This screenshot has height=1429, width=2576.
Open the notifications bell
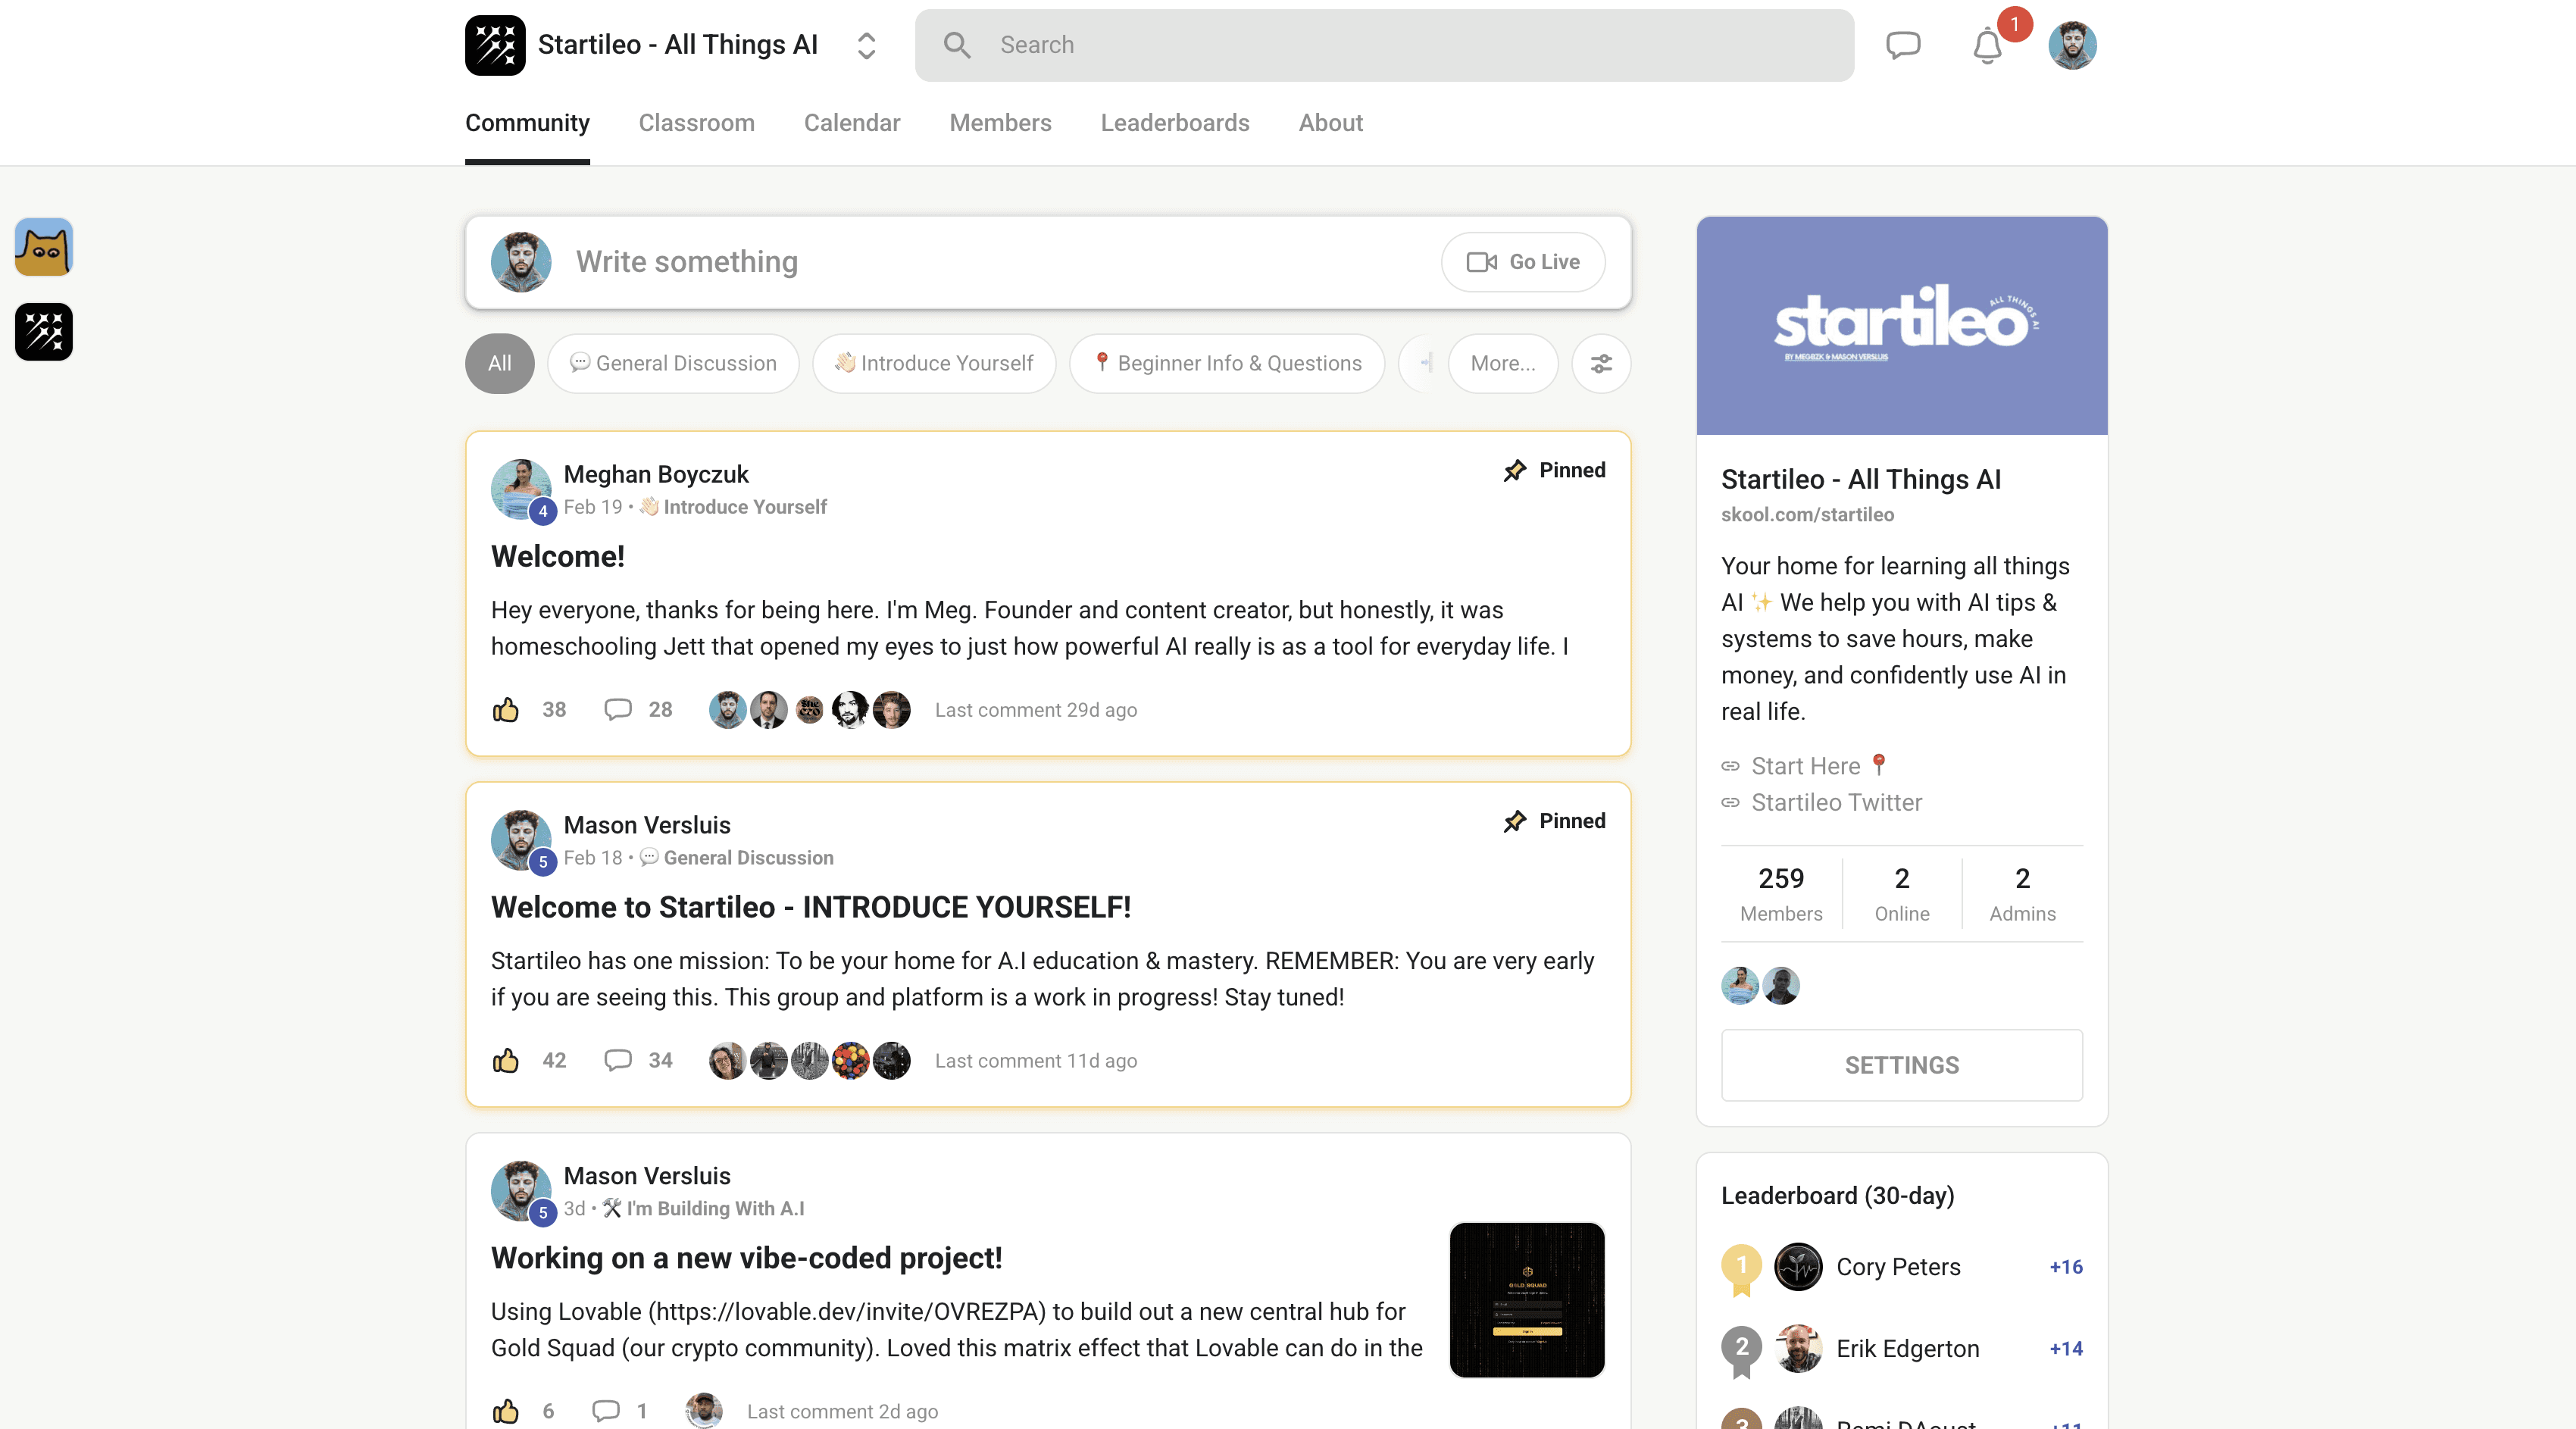(1986, 46)
